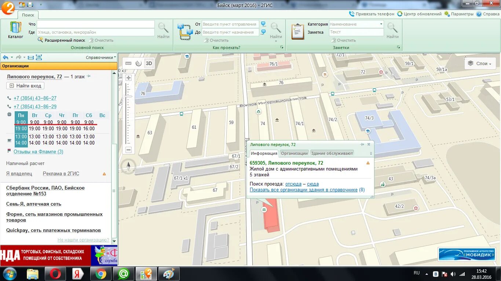Open Opera browser from the taskbar

tap(55, 274)
